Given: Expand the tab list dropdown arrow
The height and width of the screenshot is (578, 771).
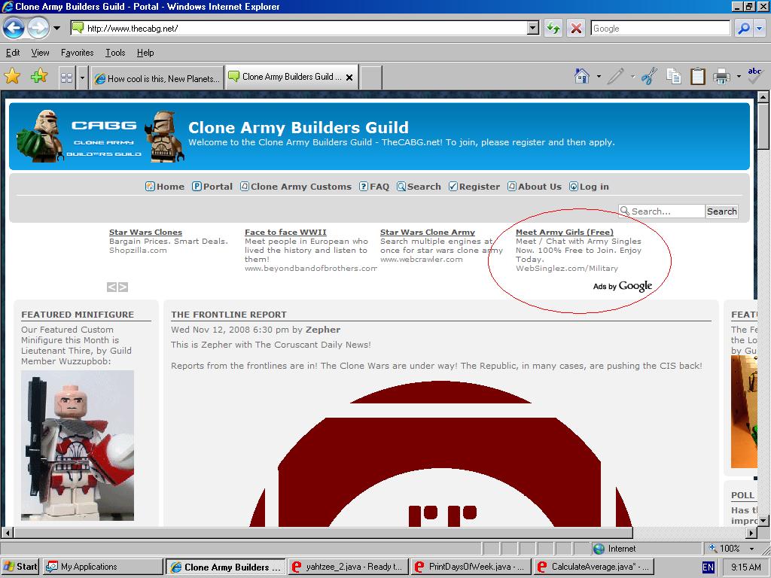Looking at the screenshot, I should pos(82,78).
